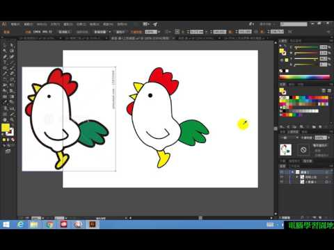Select the Line Segment tool
The height and width of the screenshot is (250, 334).
[12, 62]
